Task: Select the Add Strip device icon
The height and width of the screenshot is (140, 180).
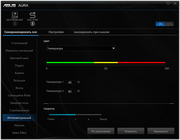Action: point(32,15)
